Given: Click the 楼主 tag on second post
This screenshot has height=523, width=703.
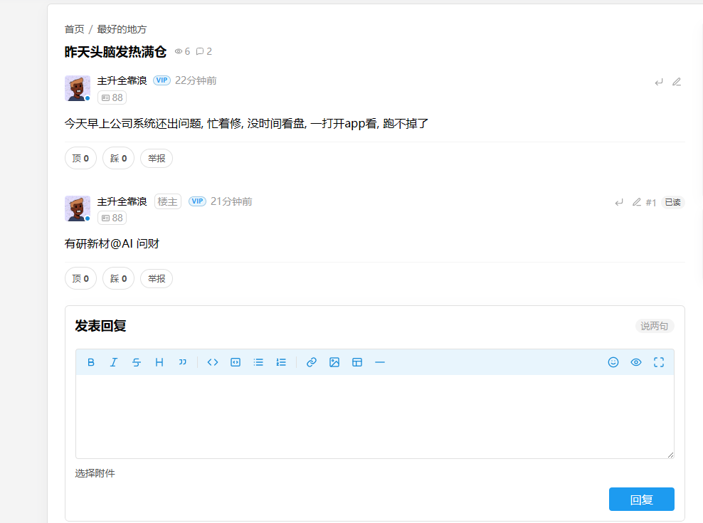Looking at the screenshot, I should (x=168, y=202).
